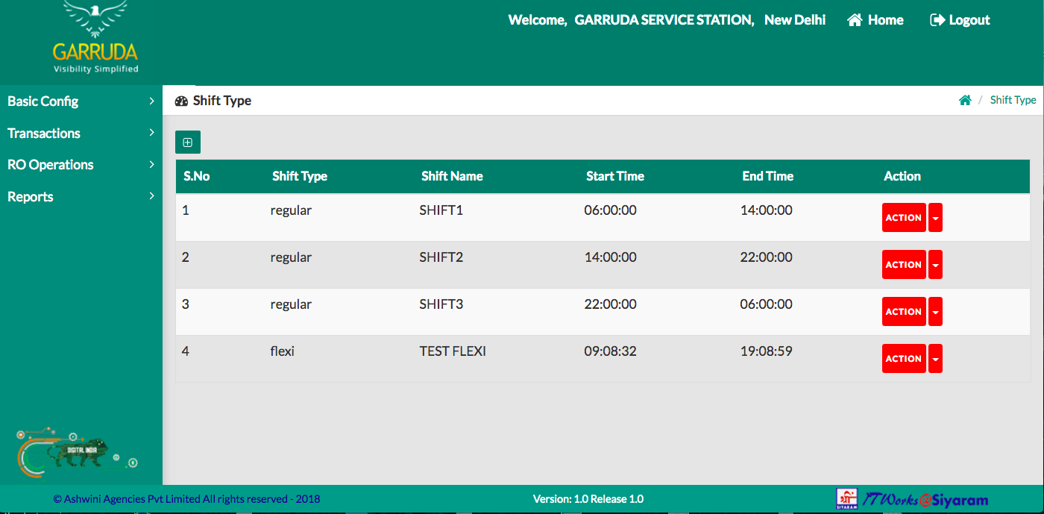Click the flexi shift type cell
This screenshot has height=514, width=1044.
[283, 351]
